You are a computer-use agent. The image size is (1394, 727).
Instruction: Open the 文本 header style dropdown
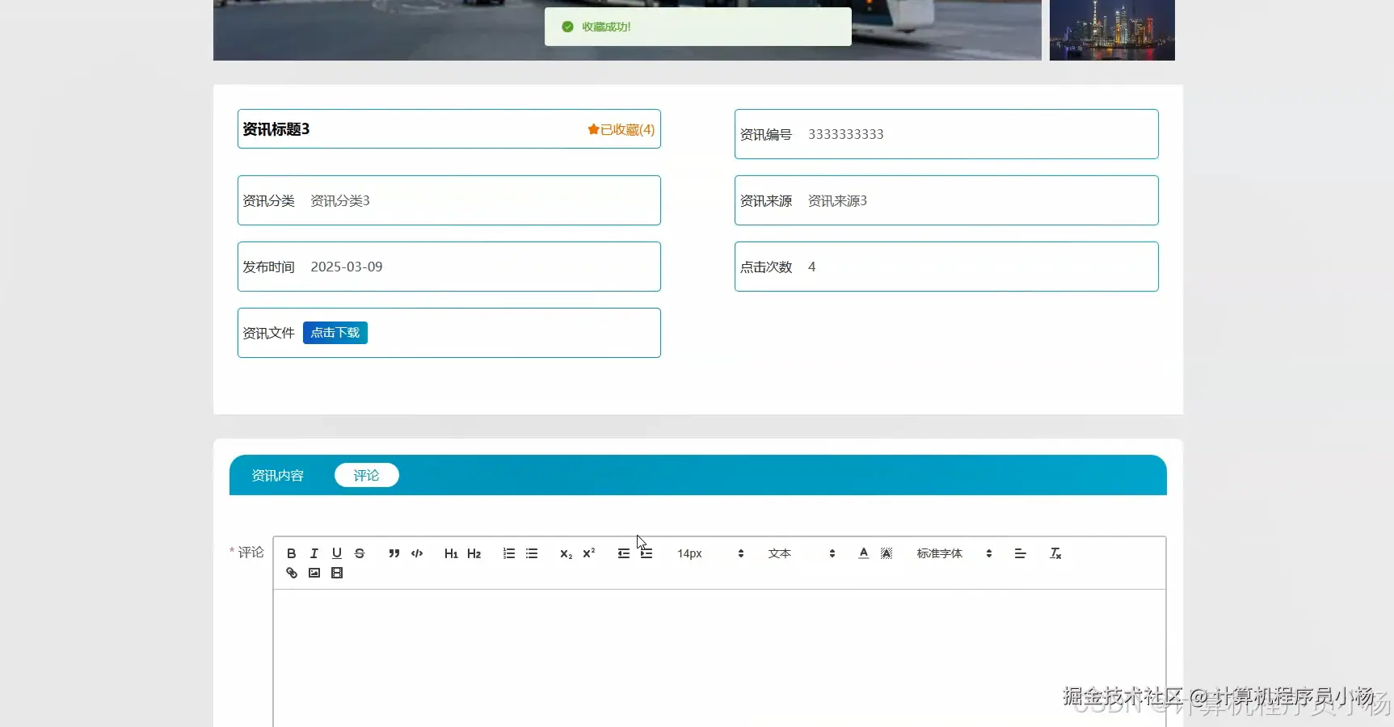(802, 553)
